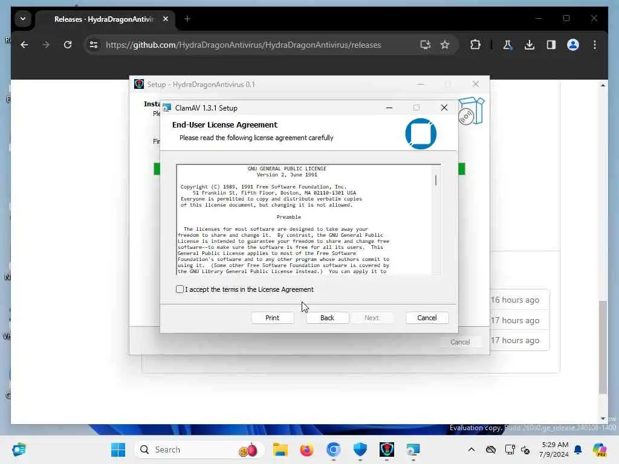This screenshot has width=619, height=464.
Task: Grab the license text scrollbar thumb
Action: 436,180
